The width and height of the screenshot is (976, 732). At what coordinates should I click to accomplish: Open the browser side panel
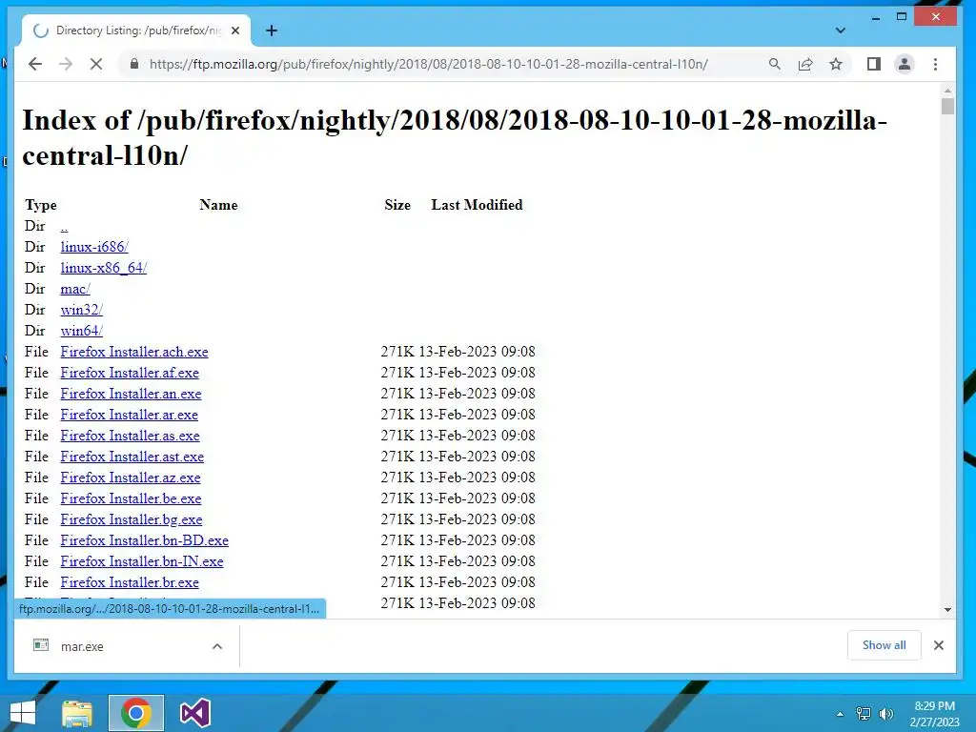[874, 64]
